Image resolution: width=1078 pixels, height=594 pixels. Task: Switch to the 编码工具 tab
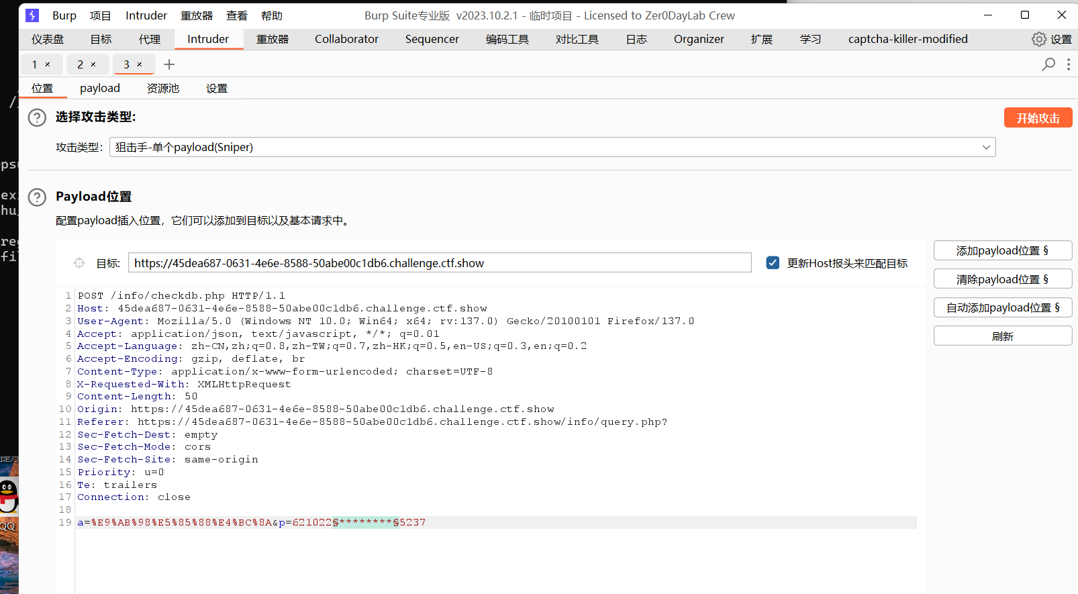click(507, 39)
